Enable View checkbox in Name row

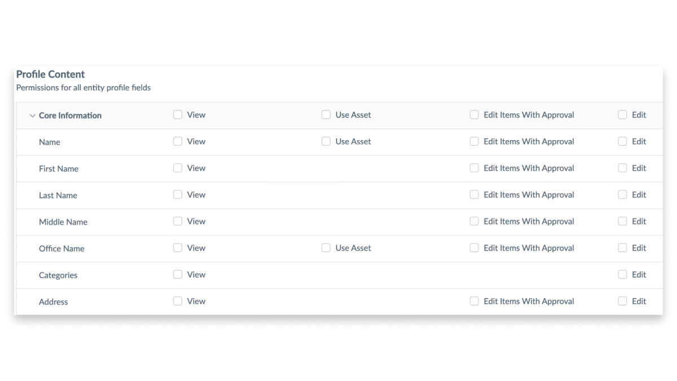tap(178, 141)
